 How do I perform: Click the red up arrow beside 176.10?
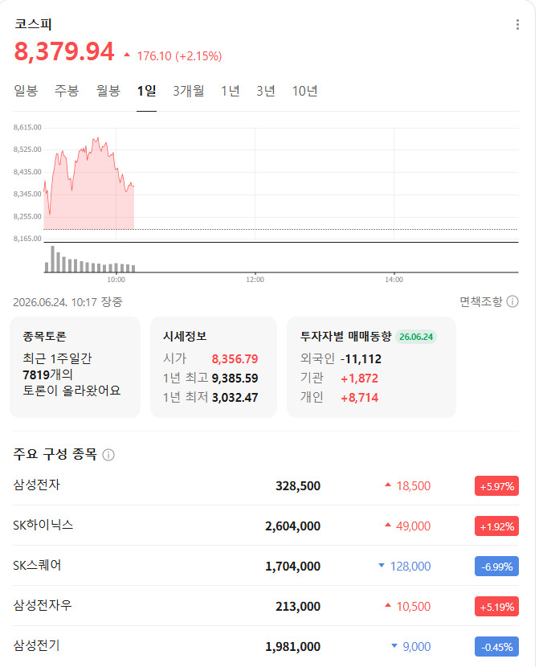(x=127, y=55)
